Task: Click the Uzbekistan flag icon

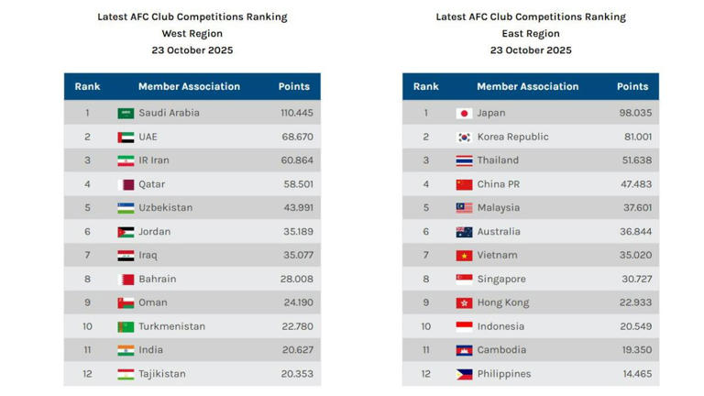Action: pyautogui.click(x=126, y=208)
